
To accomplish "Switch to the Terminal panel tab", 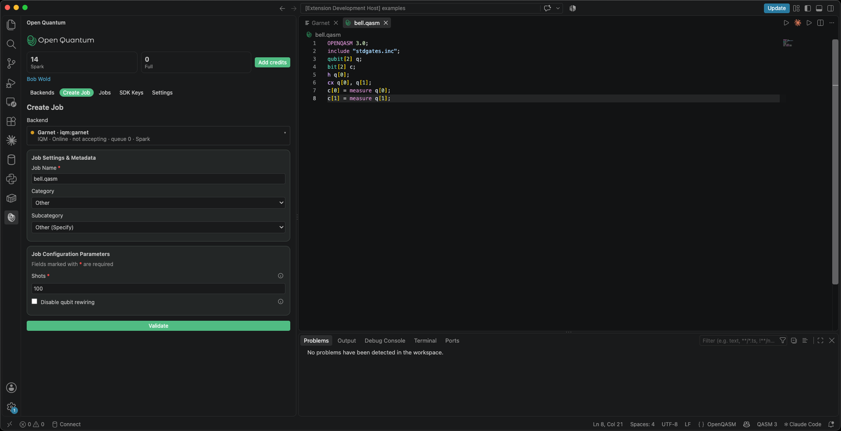I will coord(425,341).
